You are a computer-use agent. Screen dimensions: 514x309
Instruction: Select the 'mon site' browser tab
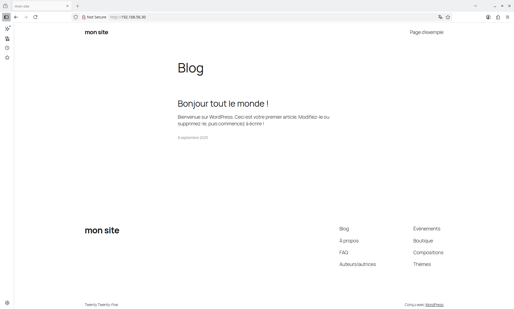[x=37, y=6]
